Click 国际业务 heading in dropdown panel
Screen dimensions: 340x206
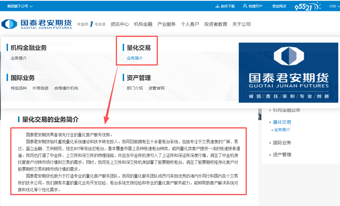click(x=23, y=78)
